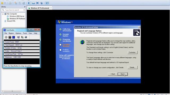Click the library scrollbar left arrow
This screenshot has height=95, width=170.
(2, 91)
